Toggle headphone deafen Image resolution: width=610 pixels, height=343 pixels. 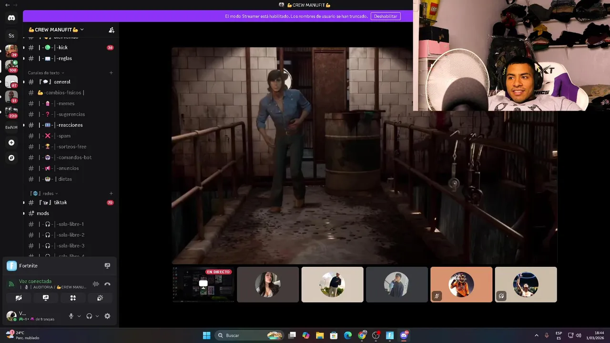[x=89, y=316]
